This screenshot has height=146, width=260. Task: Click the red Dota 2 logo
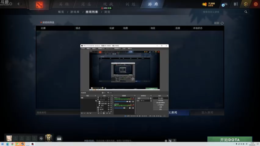point(39,5)
